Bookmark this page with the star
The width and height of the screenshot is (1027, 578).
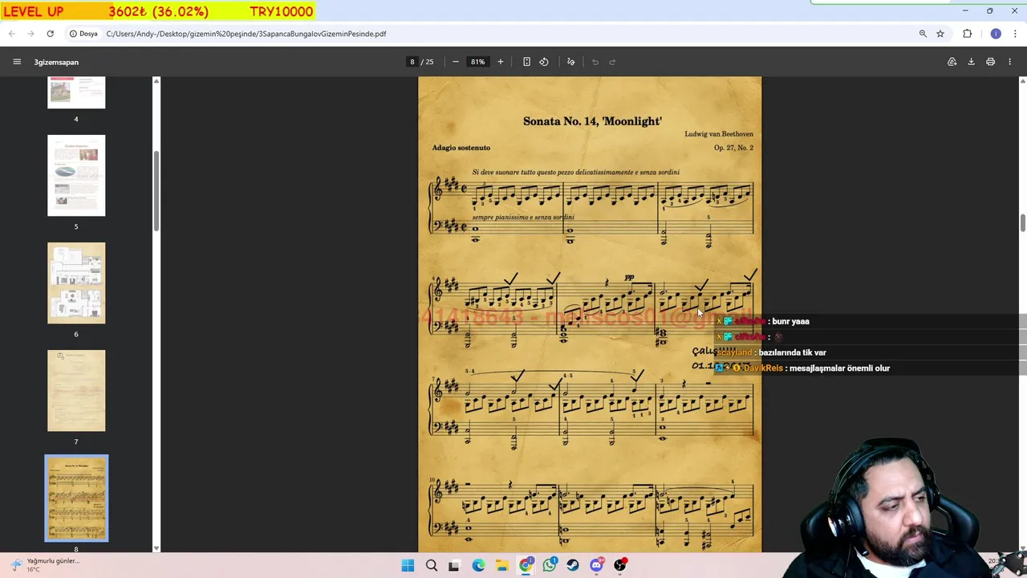pos(940,34)
